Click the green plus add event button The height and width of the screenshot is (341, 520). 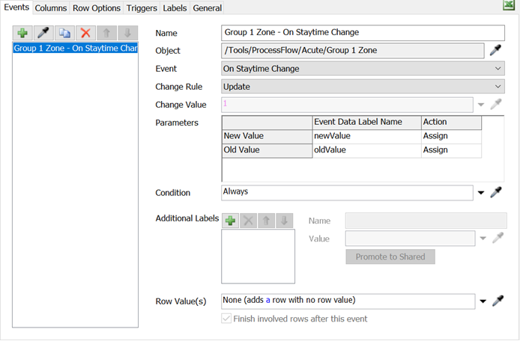point(23,34)
